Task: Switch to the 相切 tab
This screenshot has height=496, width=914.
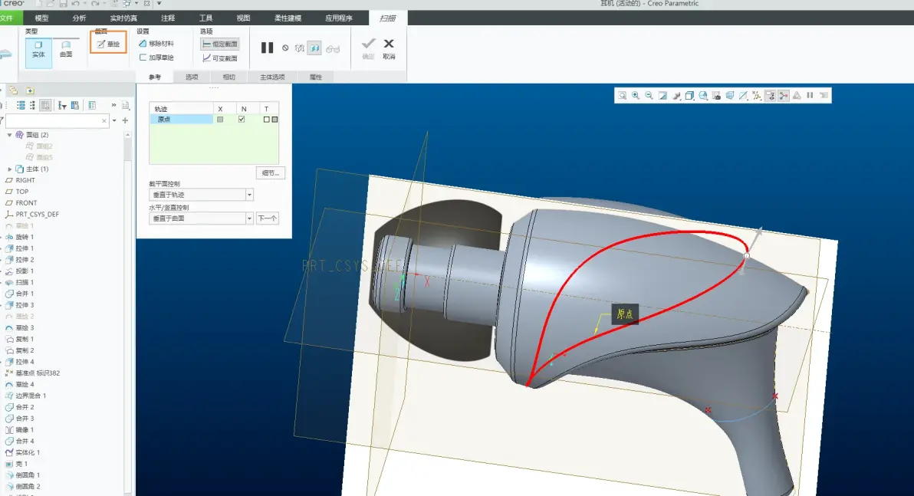Action: tap(229, 77)
